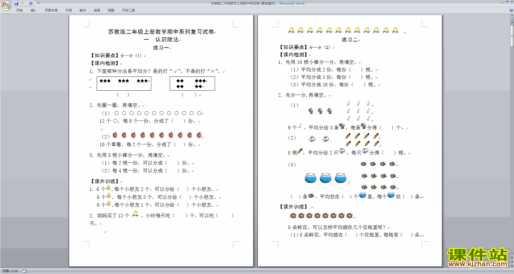Open the 开发工具 tab
514x274 pixels.
click(128, 10)
